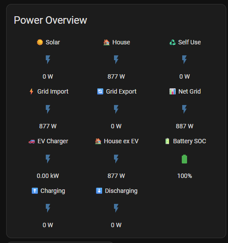Click the 0.00 kW EV Charger reading
The width and height of the screenshot is (228, 243).
click(48, 176)
